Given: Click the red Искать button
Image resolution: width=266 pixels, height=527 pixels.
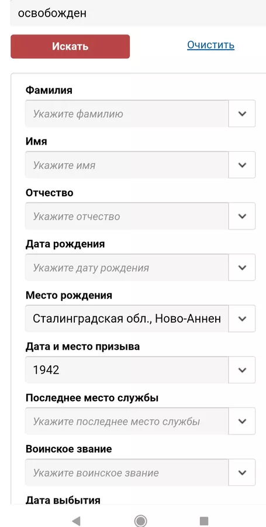Looking at the screenshot, I should point(70,46).
